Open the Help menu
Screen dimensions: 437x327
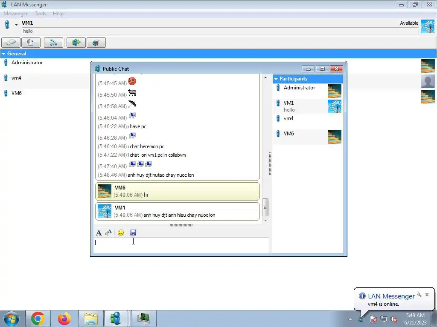pyautogui.click(x=58, y=14)
